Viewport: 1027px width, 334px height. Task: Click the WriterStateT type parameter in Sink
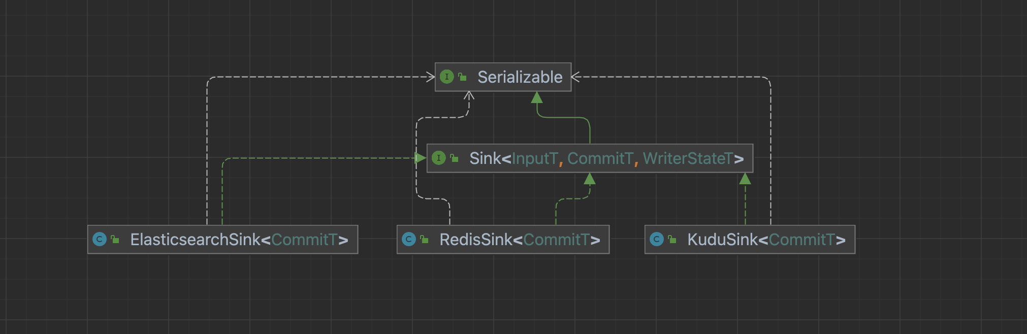point(688,158)
